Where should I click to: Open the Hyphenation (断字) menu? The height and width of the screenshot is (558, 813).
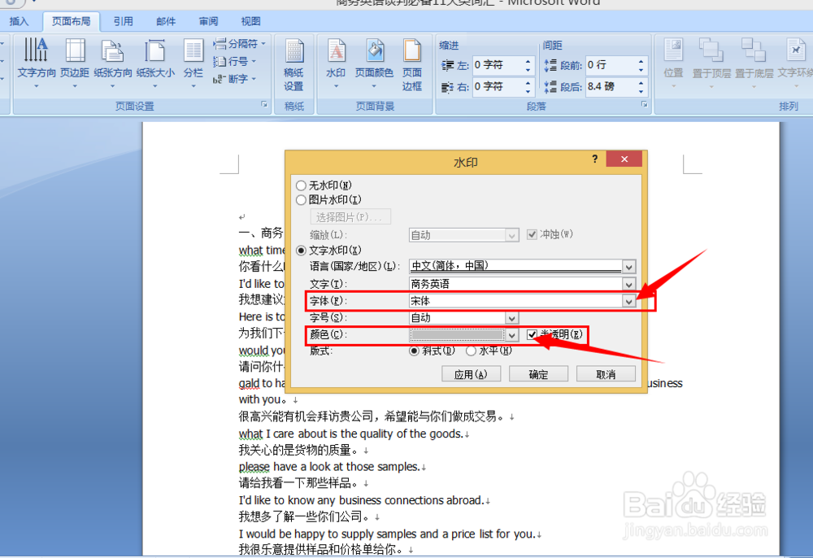235,79
